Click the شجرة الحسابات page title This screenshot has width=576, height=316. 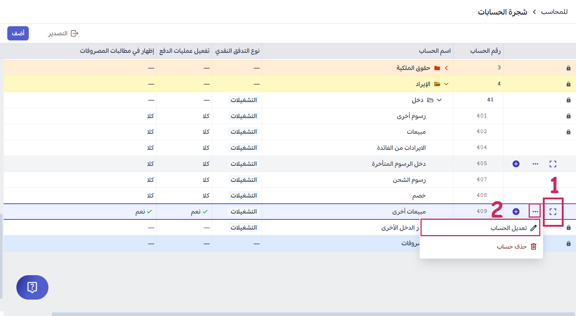coord(502,12)
